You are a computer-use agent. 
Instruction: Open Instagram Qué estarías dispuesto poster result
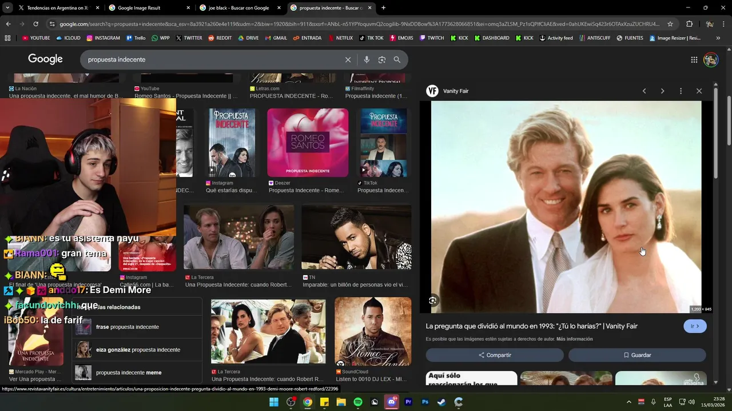pos(232,143)
